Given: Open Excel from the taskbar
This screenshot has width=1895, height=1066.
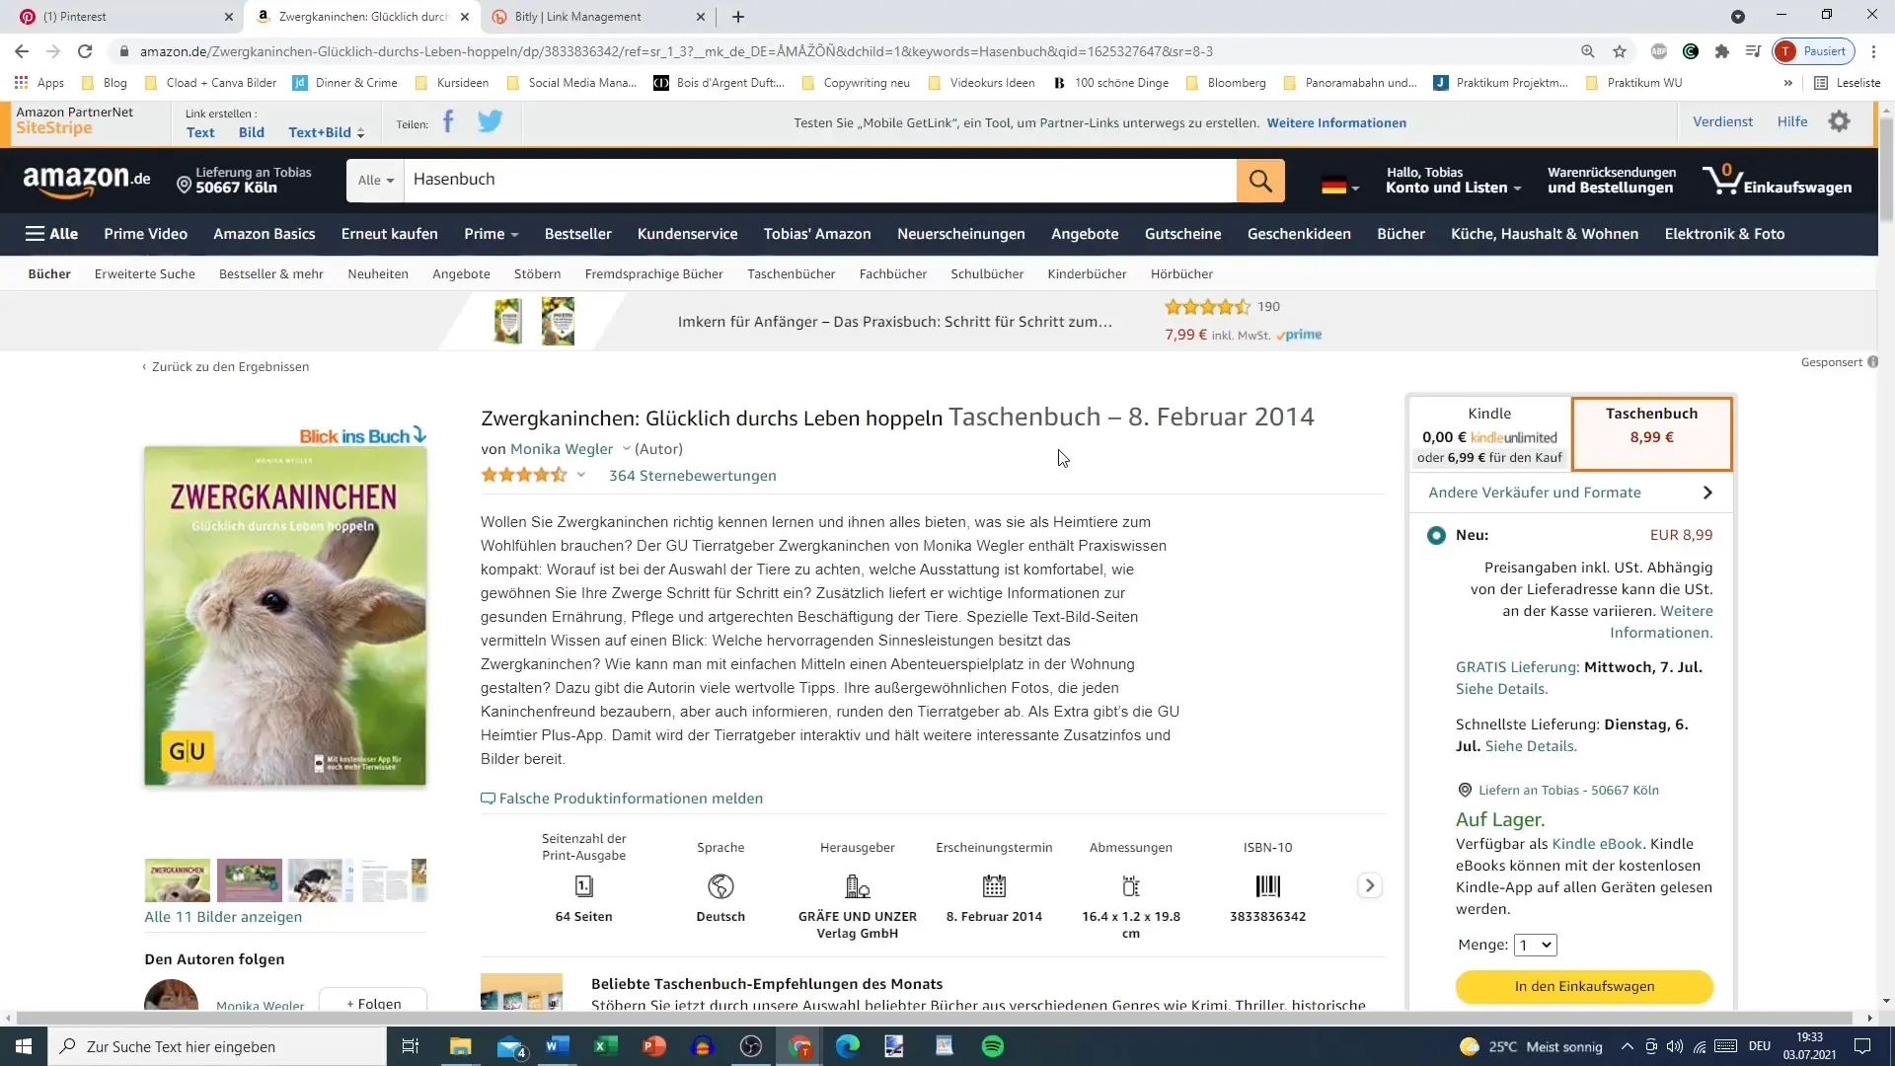Looking at the screenshot, I should click(606, 1046).
